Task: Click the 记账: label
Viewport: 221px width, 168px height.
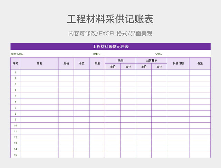Action: [x=158, y=54]
